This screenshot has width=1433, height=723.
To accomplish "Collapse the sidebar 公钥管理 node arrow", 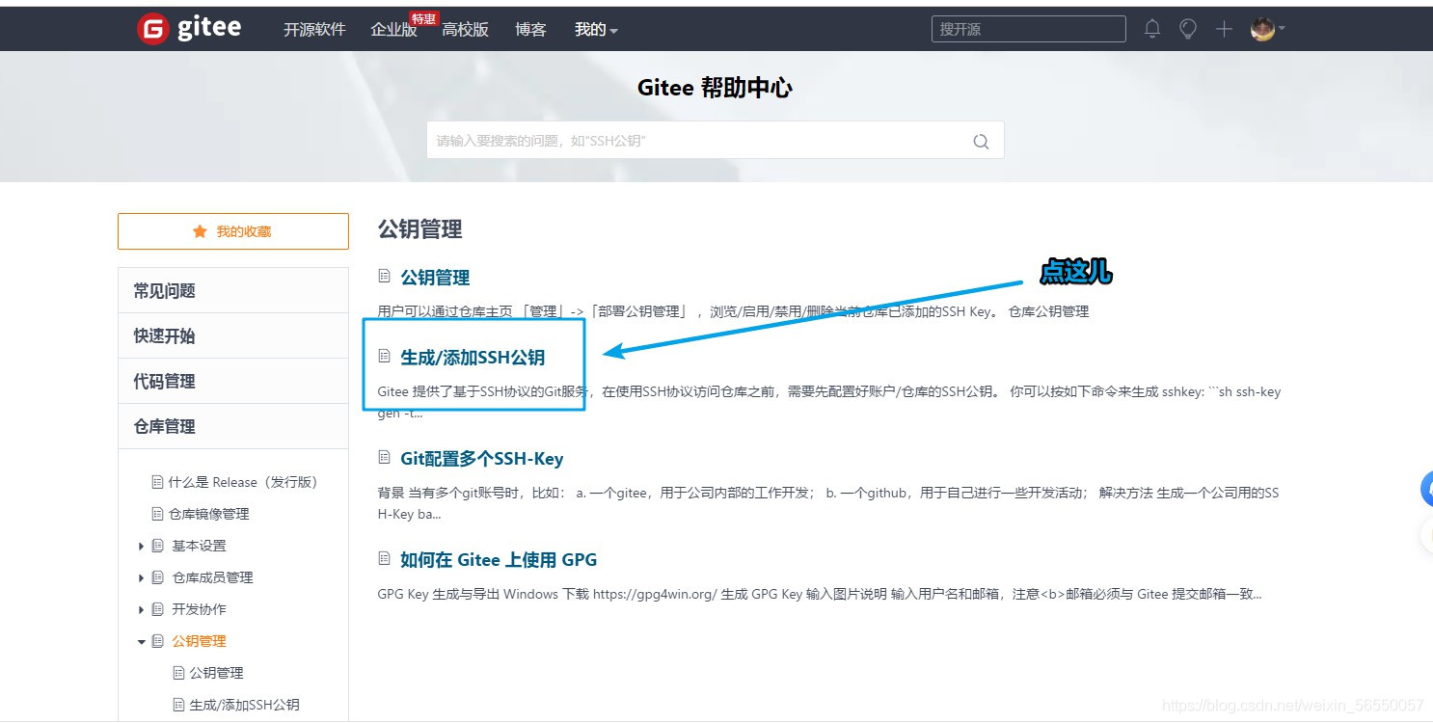I will (x=142, y=642).
